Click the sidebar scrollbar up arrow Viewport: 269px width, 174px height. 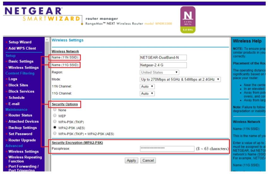(x=47, y=40)
